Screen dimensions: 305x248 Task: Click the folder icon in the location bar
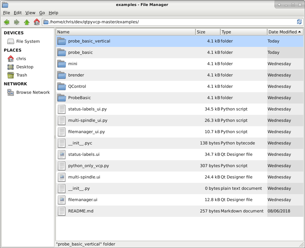[46, 22]
